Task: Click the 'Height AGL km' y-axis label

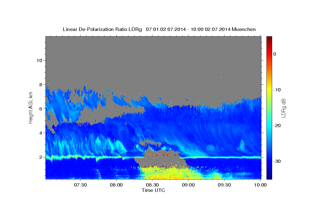Action: (31, 108)
